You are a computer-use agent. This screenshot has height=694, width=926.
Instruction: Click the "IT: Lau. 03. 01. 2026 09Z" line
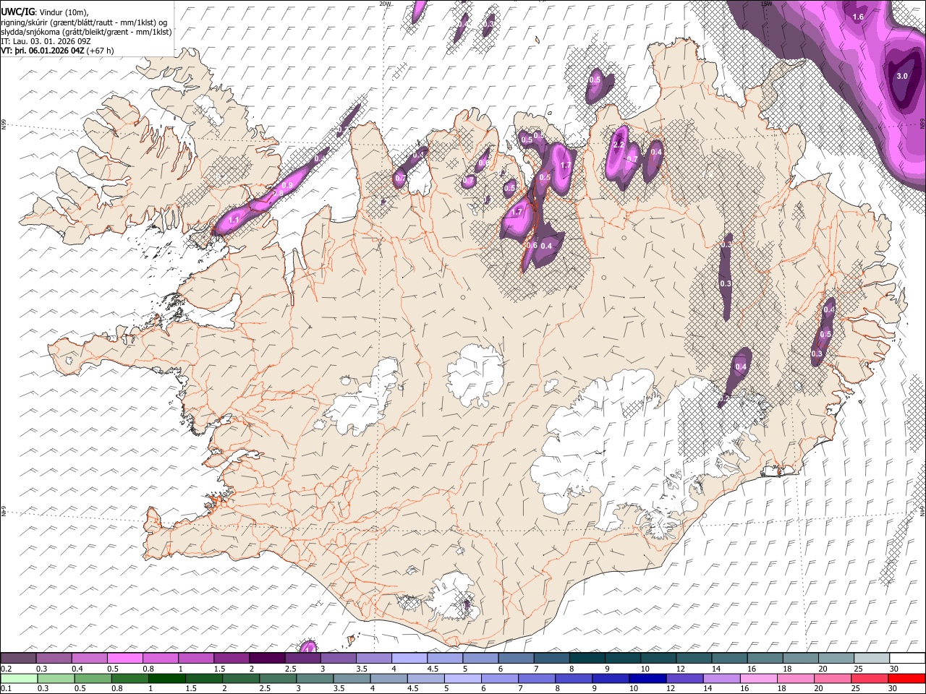46,42
